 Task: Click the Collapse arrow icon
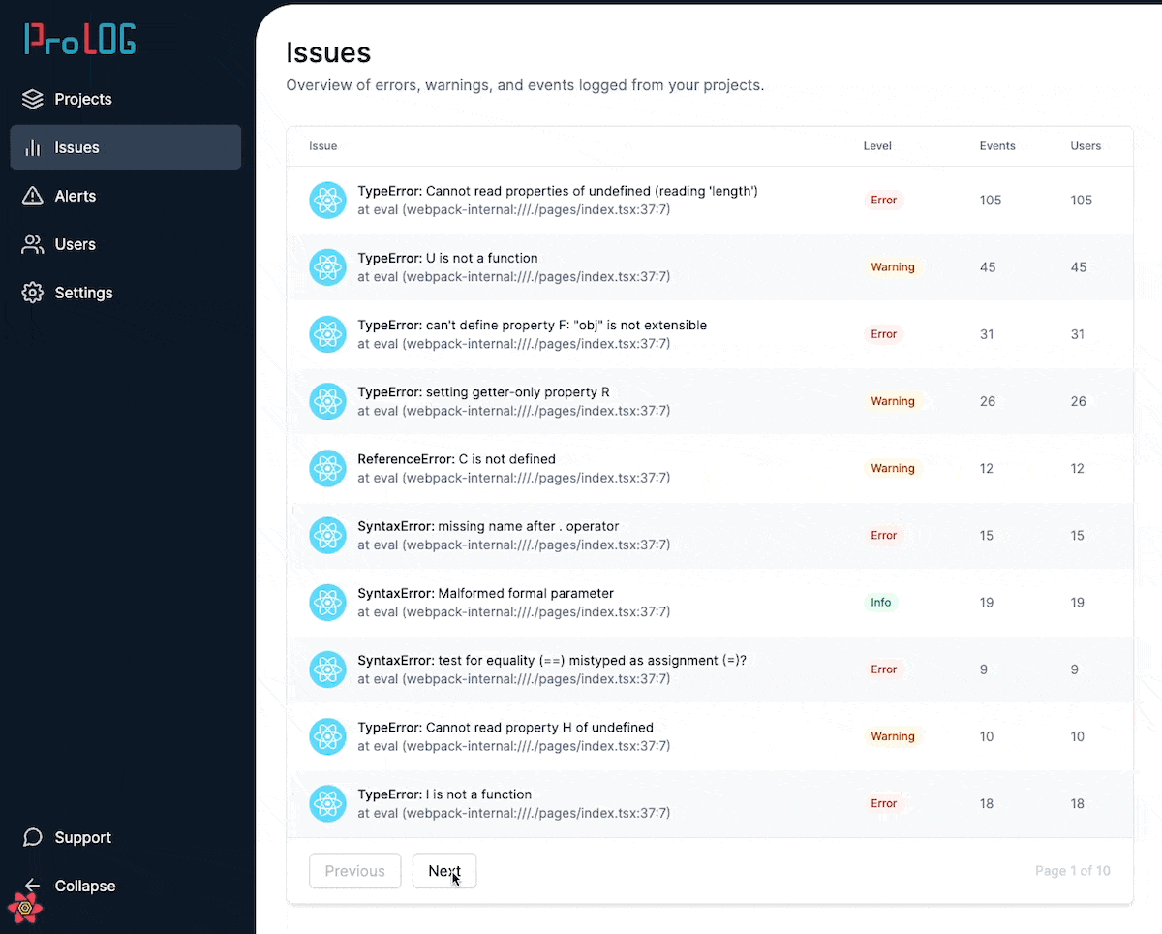click(33, 886)
